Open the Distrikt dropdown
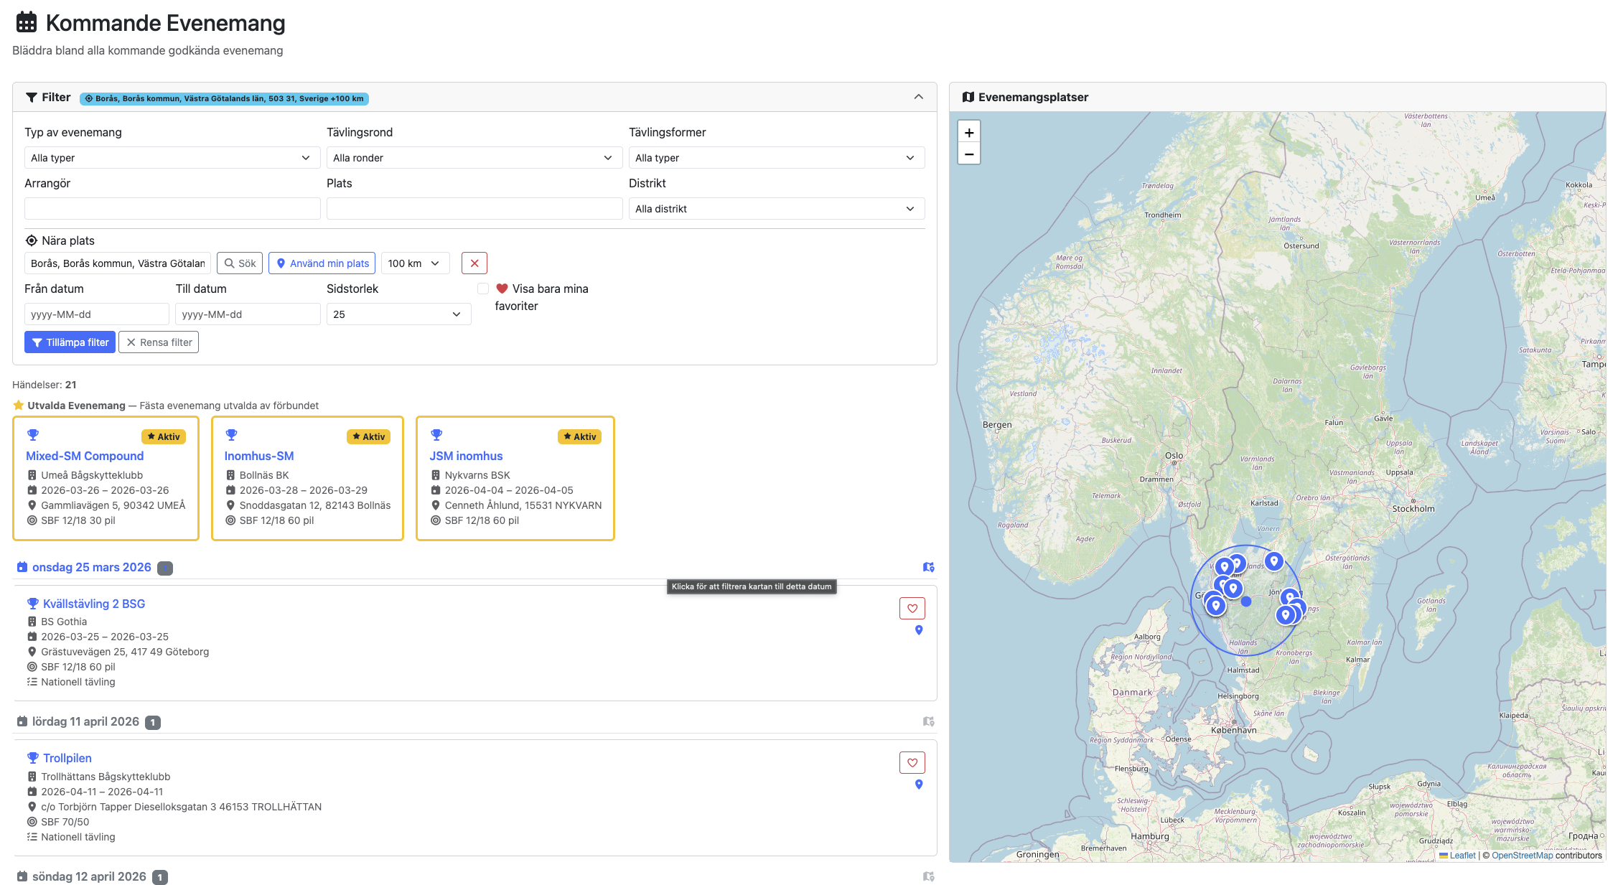This screenshot has height=885, width=1618. (x=776, y=209)
